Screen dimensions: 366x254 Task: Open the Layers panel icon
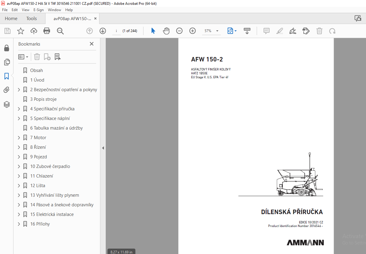click(x=7, y=104)
